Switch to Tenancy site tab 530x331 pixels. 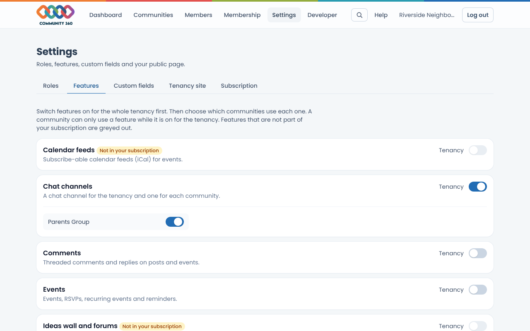tap(187, 86)
